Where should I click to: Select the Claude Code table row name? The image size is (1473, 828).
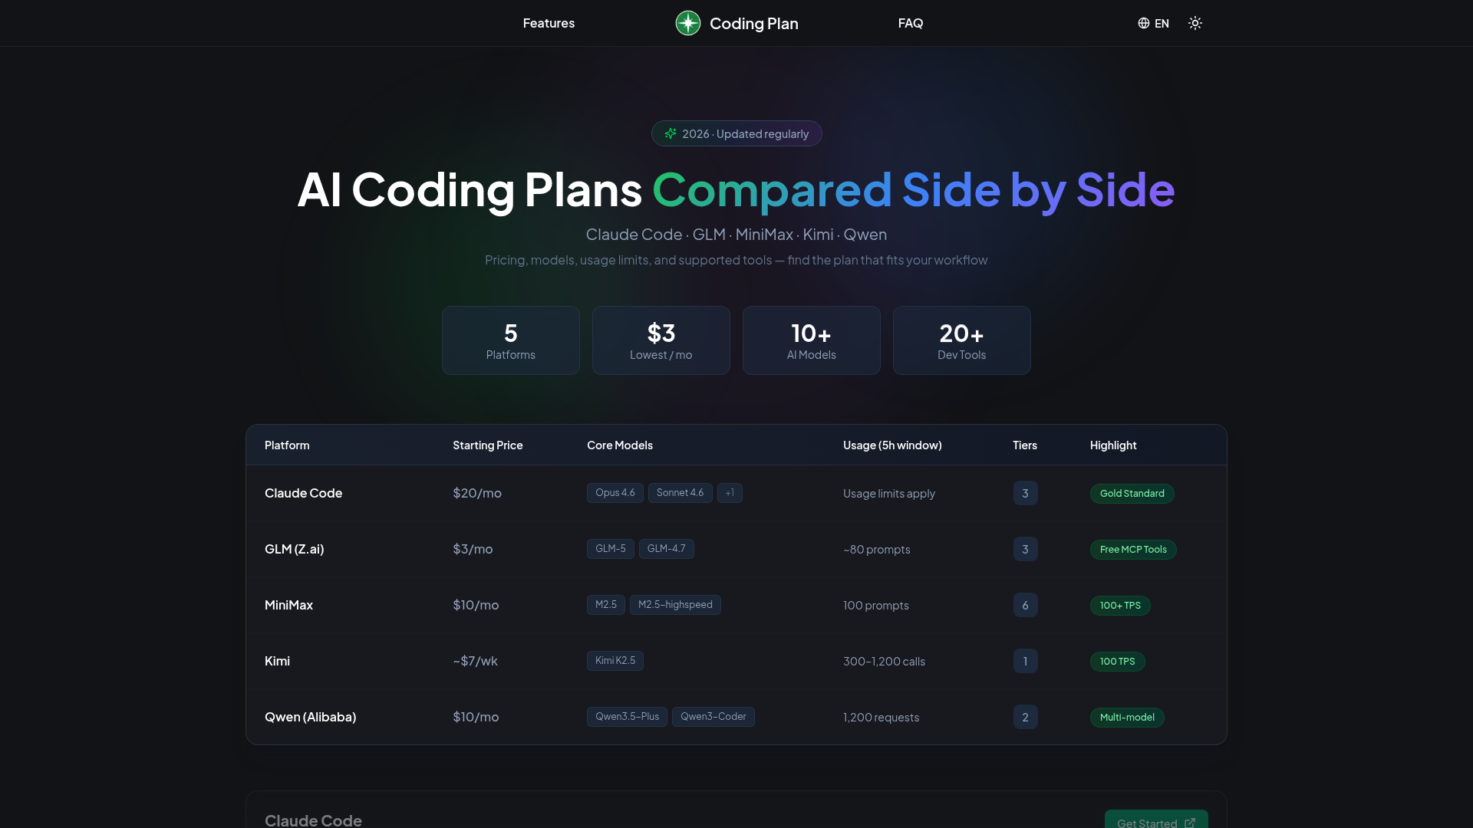[303, 493]
